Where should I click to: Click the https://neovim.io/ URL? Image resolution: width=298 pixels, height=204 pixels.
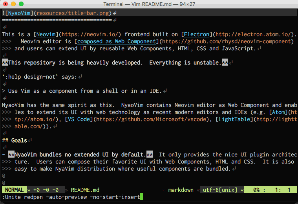(x=90, y=35)
